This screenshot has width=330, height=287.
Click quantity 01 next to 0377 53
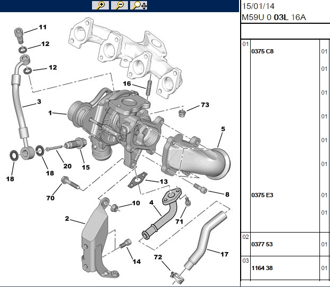324,244
